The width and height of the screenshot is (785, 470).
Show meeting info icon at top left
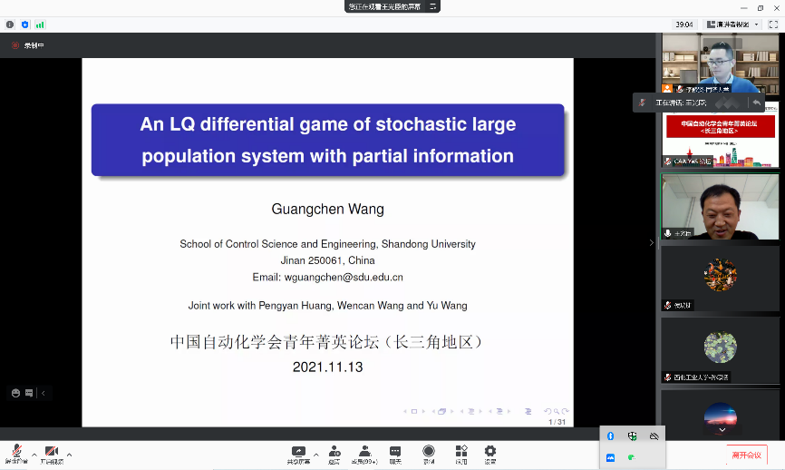click(10, 24)
